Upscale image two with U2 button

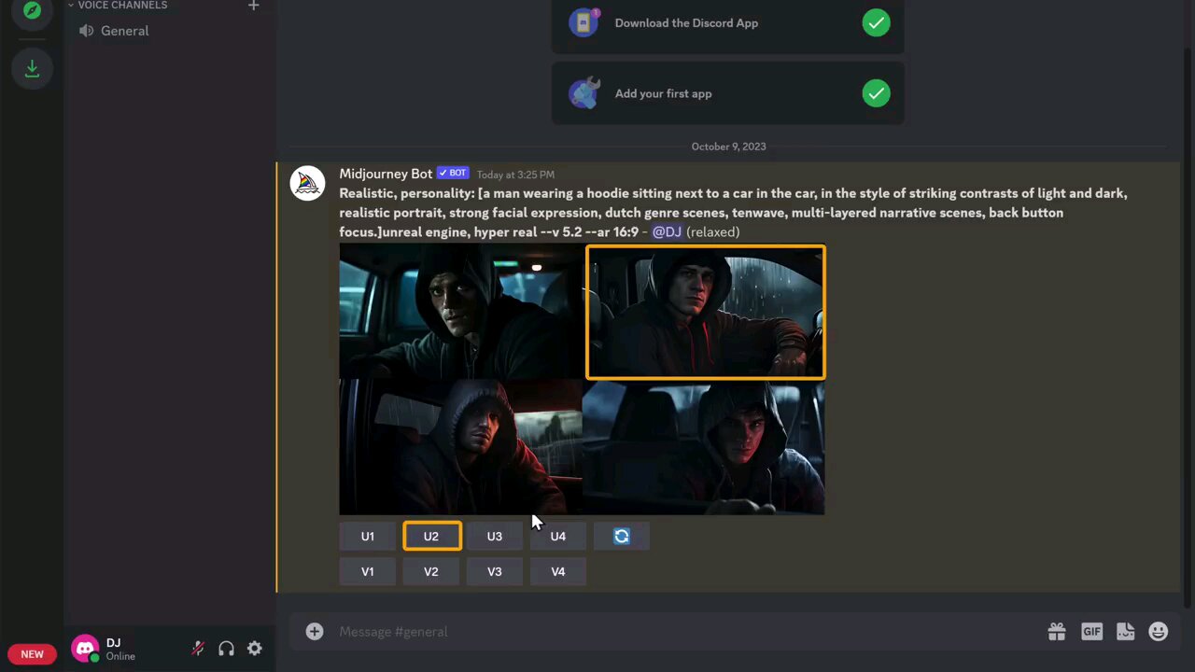tap(431, 537)
